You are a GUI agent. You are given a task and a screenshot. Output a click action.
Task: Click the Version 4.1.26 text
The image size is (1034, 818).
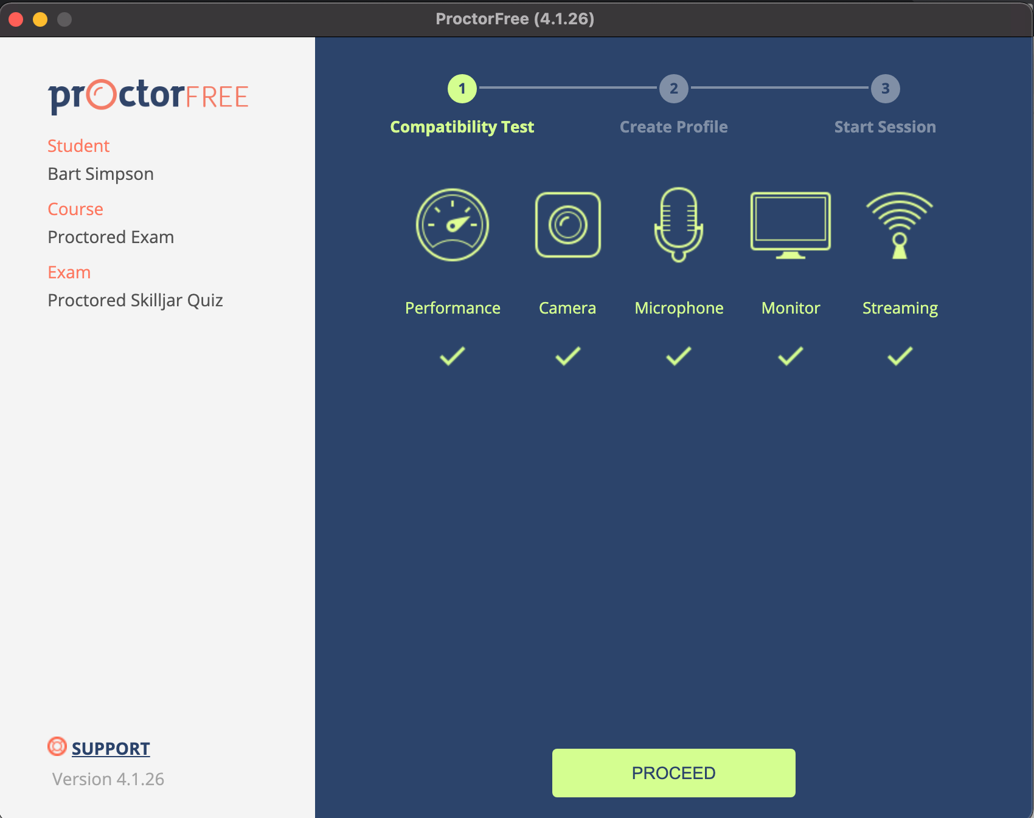click(x=108, y=779)
